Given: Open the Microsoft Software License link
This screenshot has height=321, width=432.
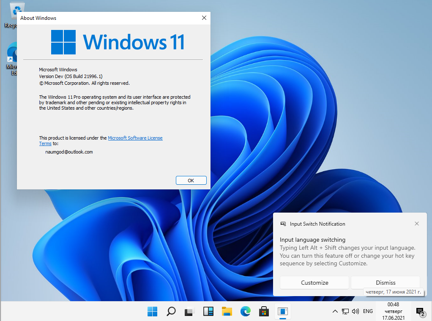Looking at the screenshot, I should click(101, 141).
